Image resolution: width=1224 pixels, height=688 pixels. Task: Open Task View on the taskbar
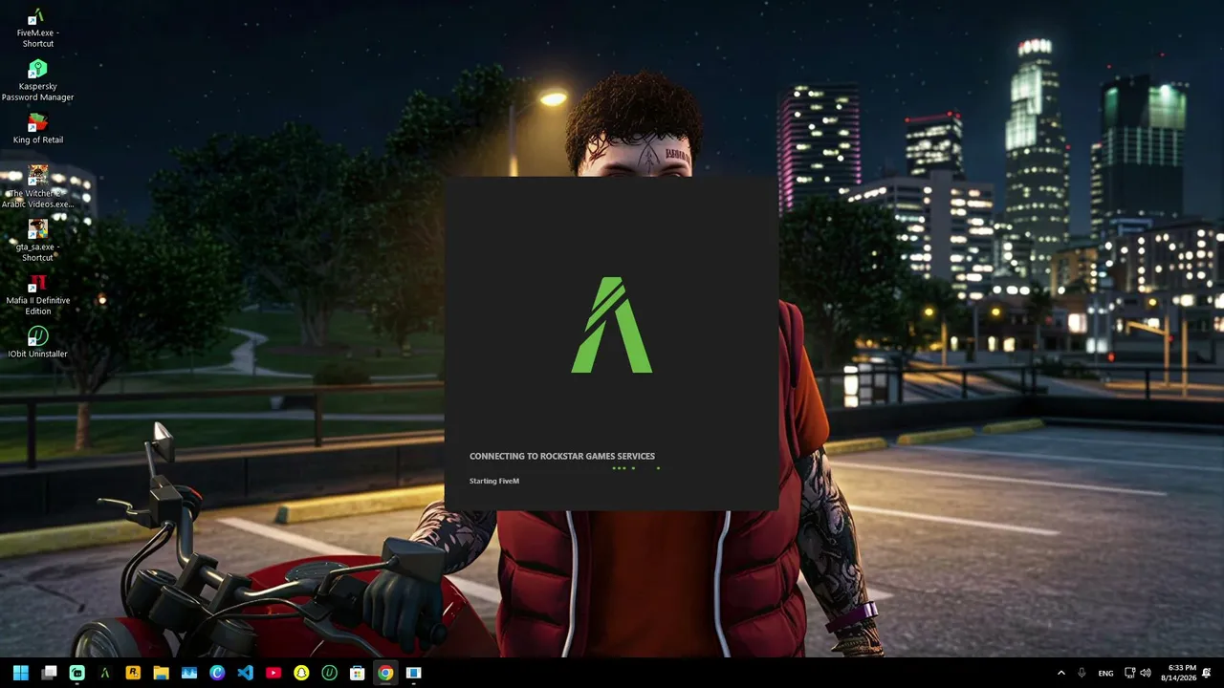(x=49, y=673)
